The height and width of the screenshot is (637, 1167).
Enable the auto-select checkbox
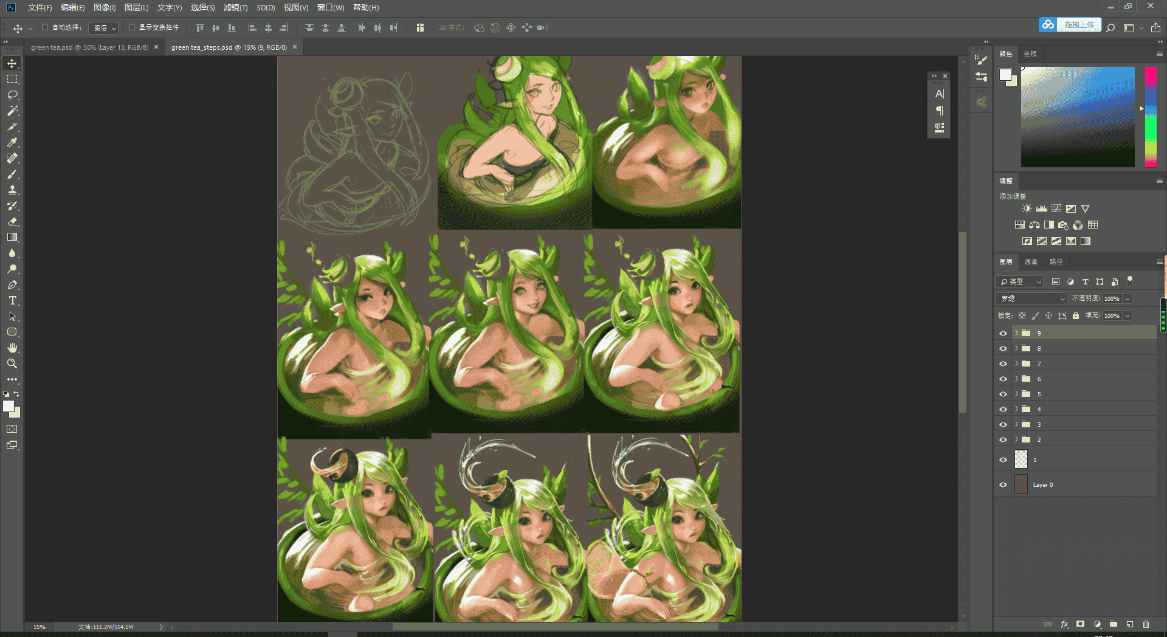(45, 27)
